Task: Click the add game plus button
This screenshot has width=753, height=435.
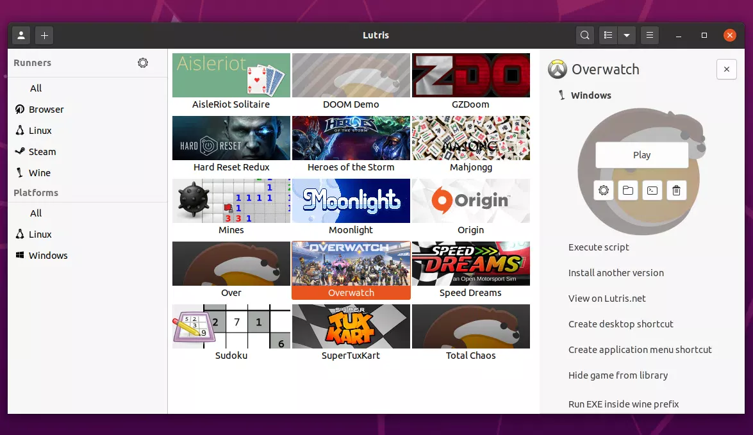Action: tap(44, 35)
